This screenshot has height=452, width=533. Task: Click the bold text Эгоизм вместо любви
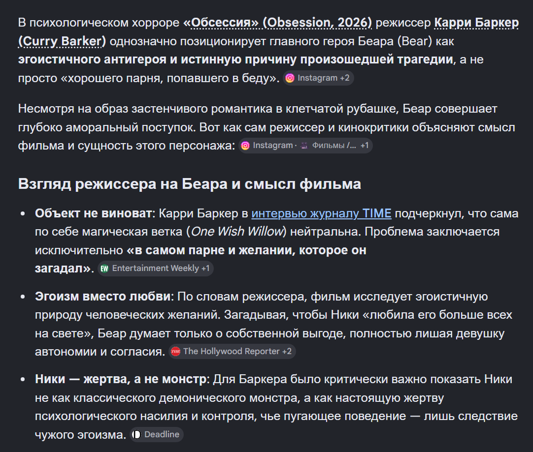click(102, 297)
